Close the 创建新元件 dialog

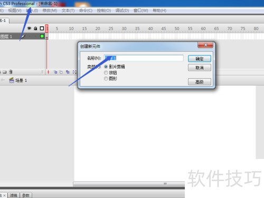[205, 45]
